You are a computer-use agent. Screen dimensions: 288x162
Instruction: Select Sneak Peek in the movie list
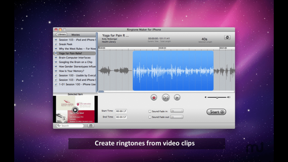(74, 44)
